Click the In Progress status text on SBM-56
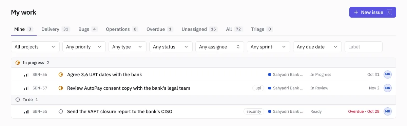407x126 pixels. tap(321, 75)
